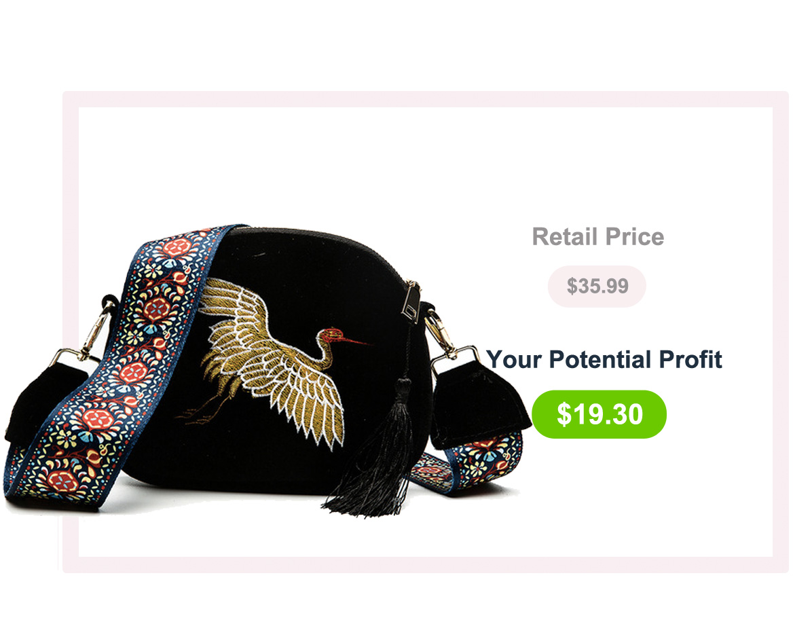Select the Retail Price label
793x641 pixels.
coord(597,237)
